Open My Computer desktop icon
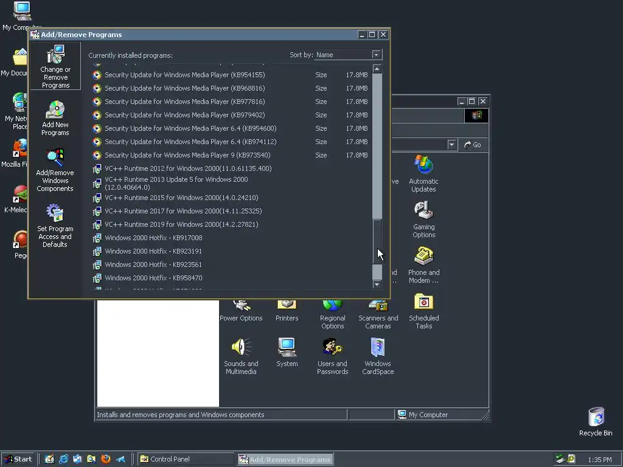 [x=21, y=16]
